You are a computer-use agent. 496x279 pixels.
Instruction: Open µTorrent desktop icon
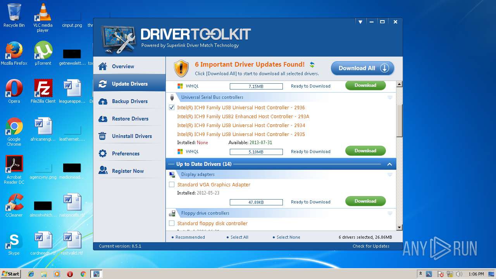point(43,53)
